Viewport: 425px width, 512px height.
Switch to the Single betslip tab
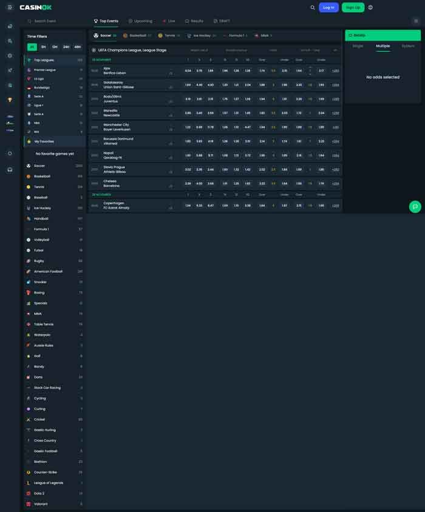[358, 46]
